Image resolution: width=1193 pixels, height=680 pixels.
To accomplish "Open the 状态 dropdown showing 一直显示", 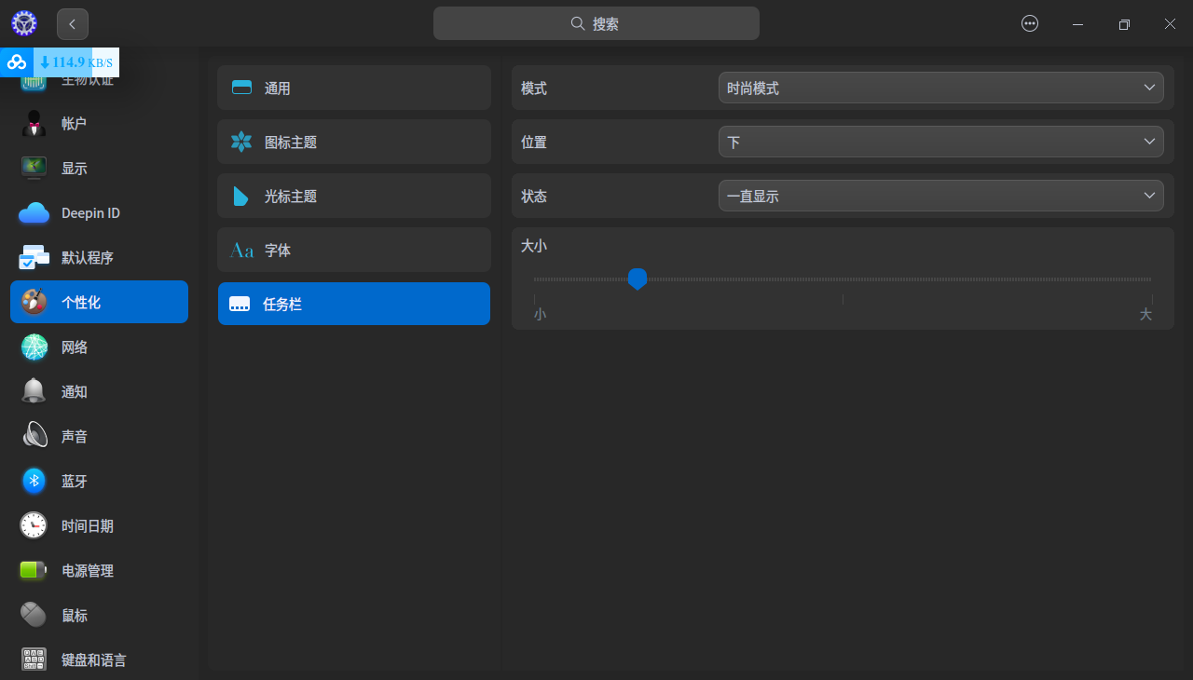I will (x=941, y=196).
